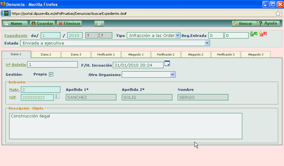Go to the Alegación 3 tab
Image resolution: width=284 pixels, height=166 pixels.
(x=256, y=55)
